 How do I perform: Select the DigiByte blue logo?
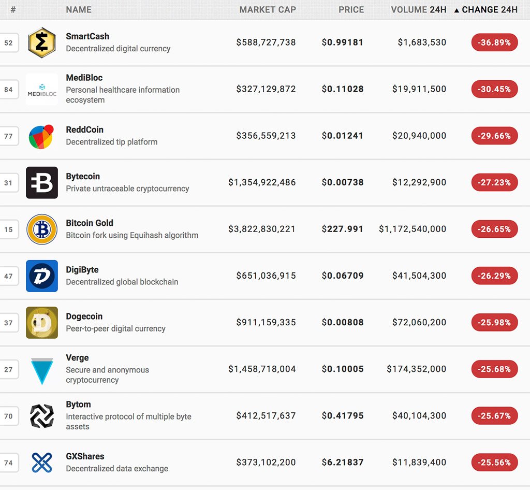pos(41,276)
